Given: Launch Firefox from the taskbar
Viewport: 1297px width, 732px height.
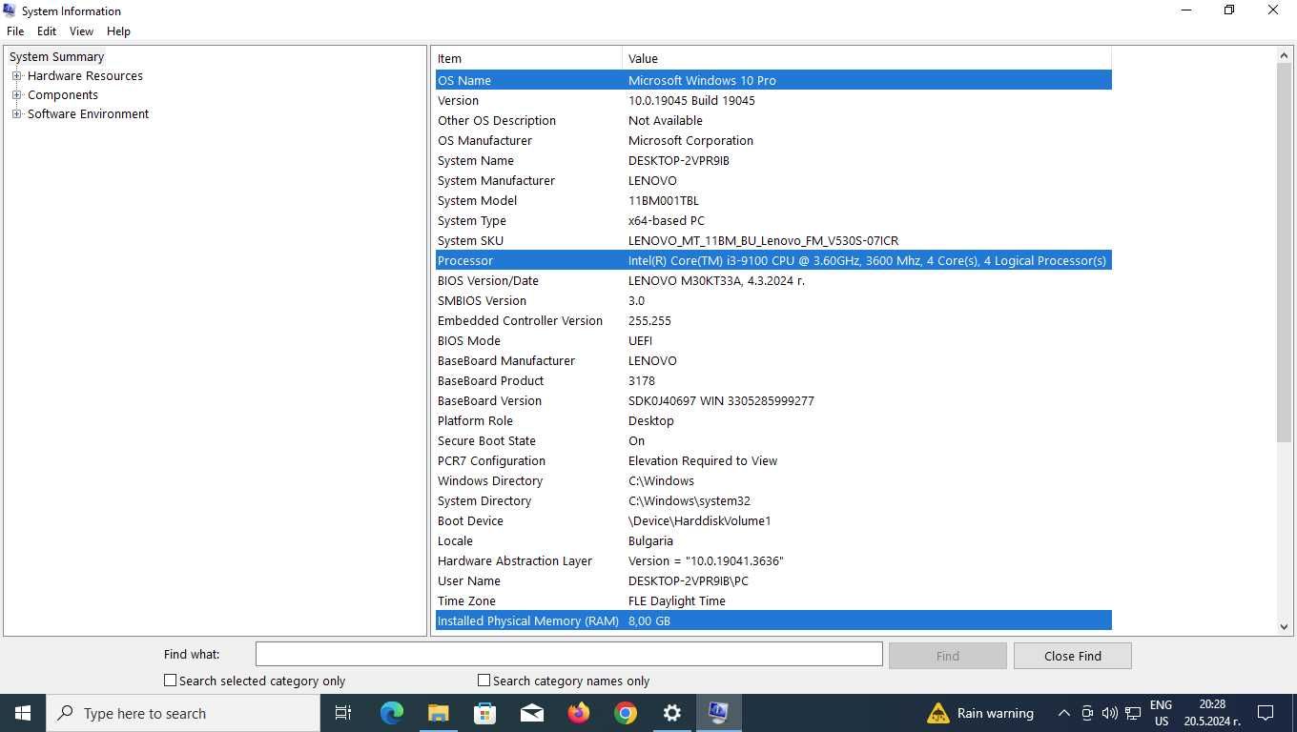Looking at the screenshot, I should pyautogui.click(x=578, y=713).
